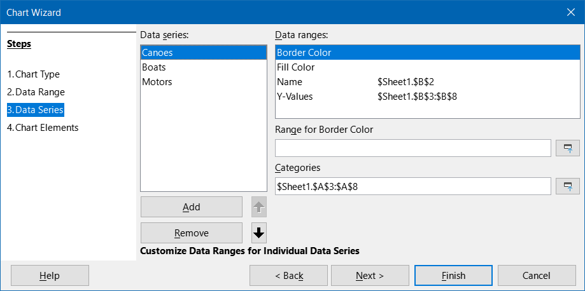Click the Remove series button
Image resolution: width=585 pixels, height=291 pixels.
coord(192,233)
